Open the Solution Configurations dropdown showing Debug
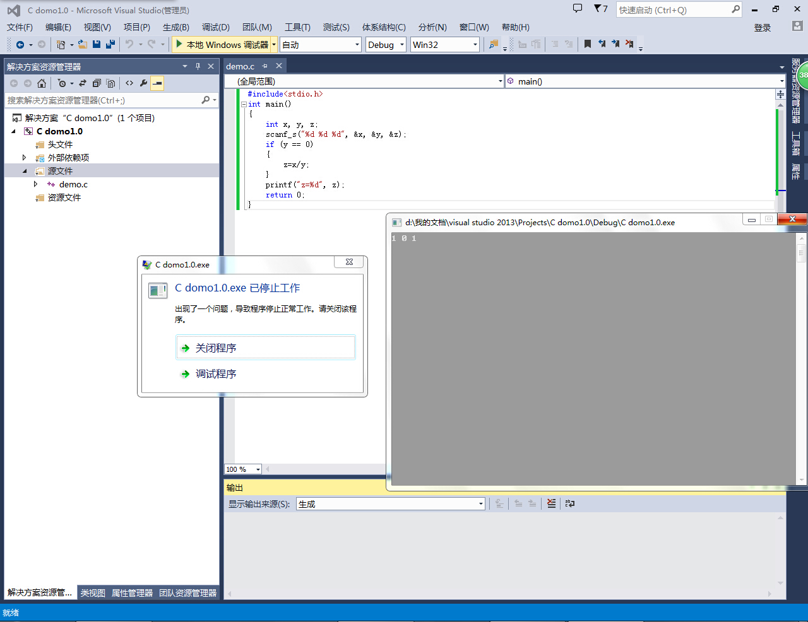The width and height of the screenshot is (808, 622). 386,45
